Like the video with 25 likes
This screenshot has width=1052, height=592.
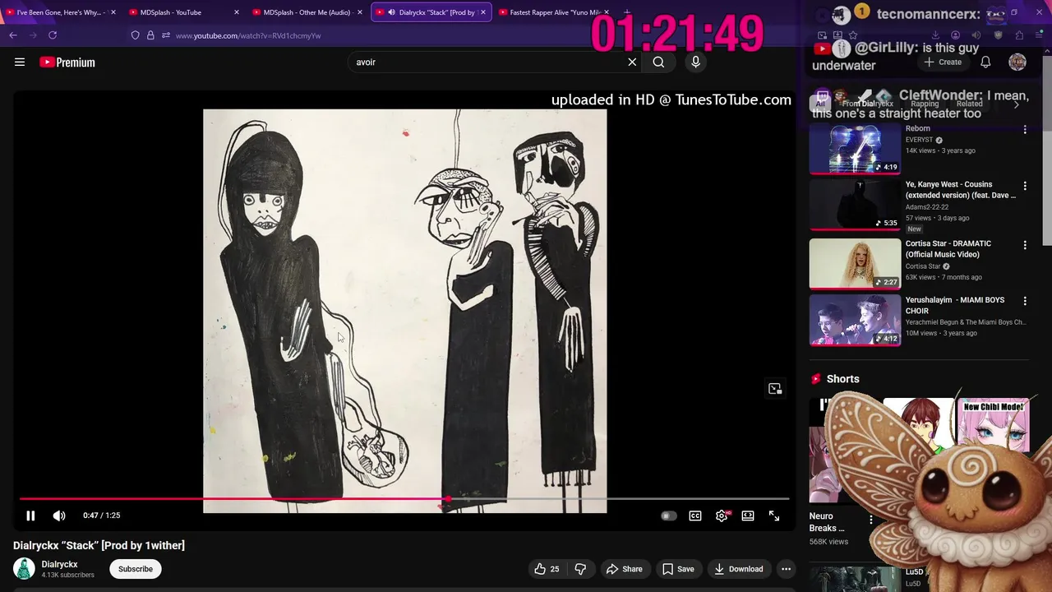(547, 569)
